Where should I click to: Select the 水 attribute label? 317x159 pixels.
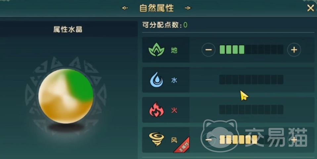point(174,80)
